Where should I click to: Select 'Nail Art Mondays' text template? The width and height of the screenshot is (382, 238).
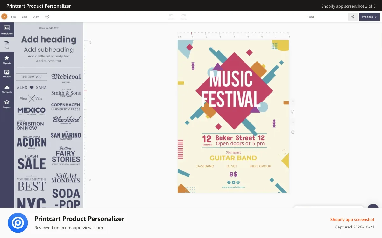click(x=66, y=178)
